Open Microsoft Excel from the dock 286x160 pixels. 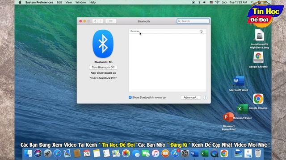pos(204,153)
